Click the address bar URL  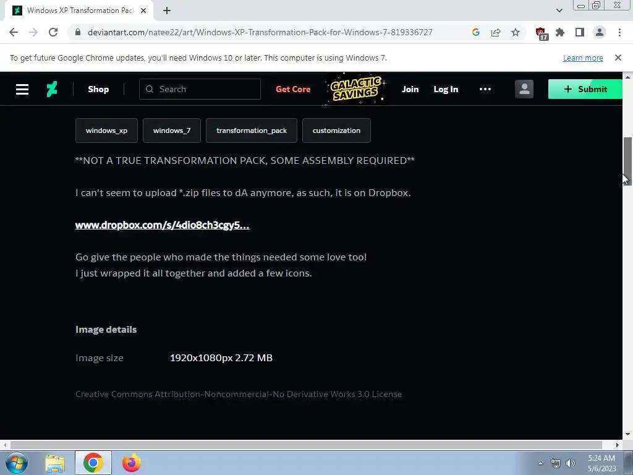[x=260, y=32]
